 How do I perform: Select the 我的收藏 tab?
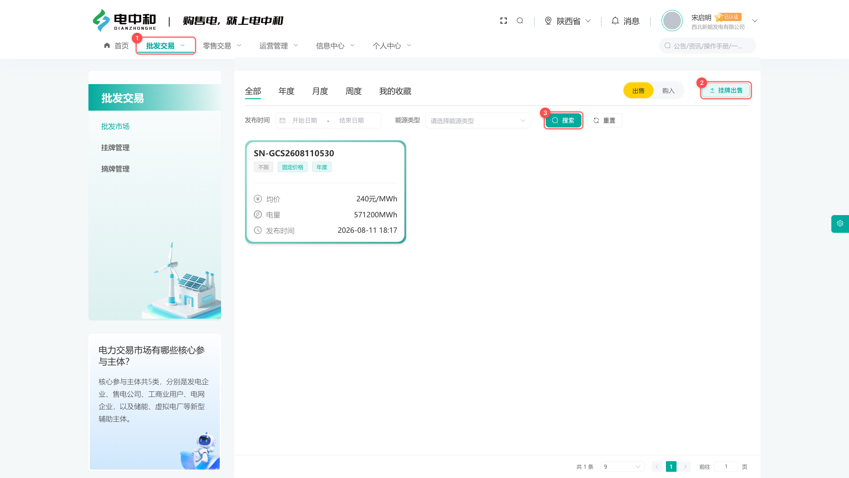pyautogui.click(x=395, y=91)
